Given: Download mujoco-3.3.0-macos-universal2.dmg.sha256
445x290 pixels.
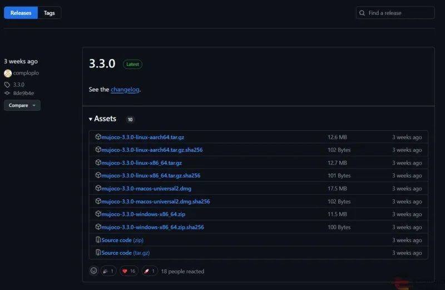Looking at the screenshot, I should 156,201.
